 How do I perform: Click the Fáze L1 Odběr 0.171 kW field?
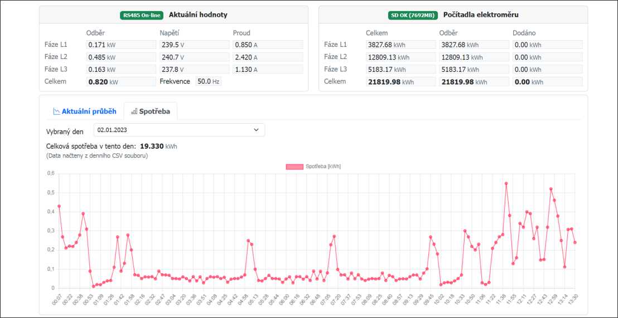click(x=121, y=45)
